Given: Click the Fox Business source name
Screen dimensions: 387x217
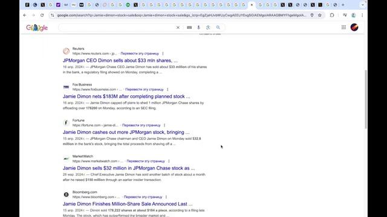Looking at the screenshot, I should coord(82,84).
